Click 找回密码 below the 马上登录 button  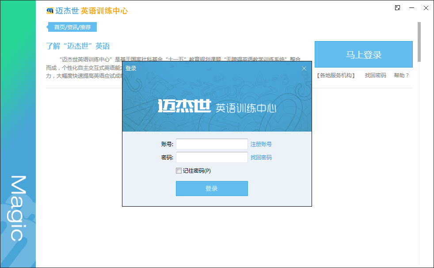click(x=375, y=75)
